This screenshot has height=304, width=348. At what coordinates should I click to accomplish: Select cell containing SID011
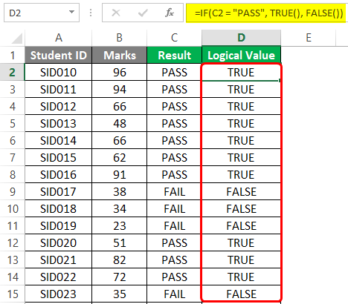click(x=59, y=89)
